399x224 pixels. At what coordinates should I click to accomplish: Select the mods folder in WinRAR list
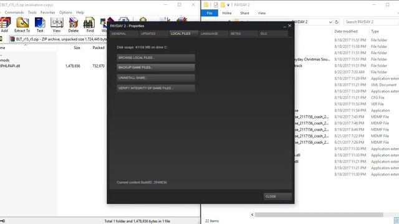(x=4, y=60)
